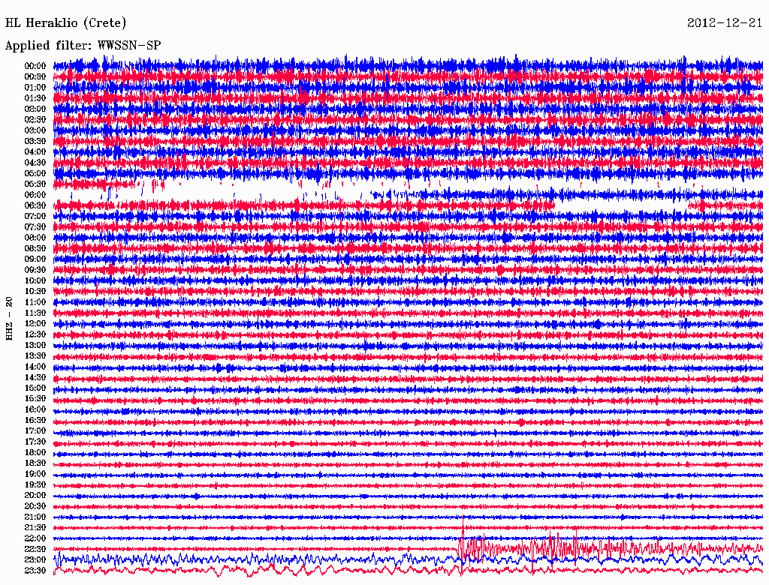Select the 14:30 time row label

35,377
